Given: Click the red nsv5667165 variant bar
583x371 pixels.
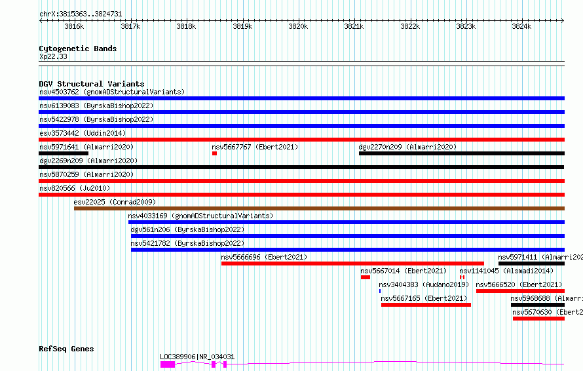Looking at the screenshot, I should [x=426, y=305].
